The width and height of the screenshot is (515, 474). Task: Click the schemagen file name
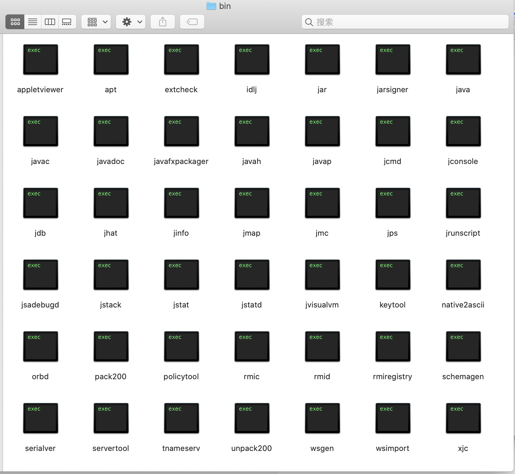pos(463,377)
